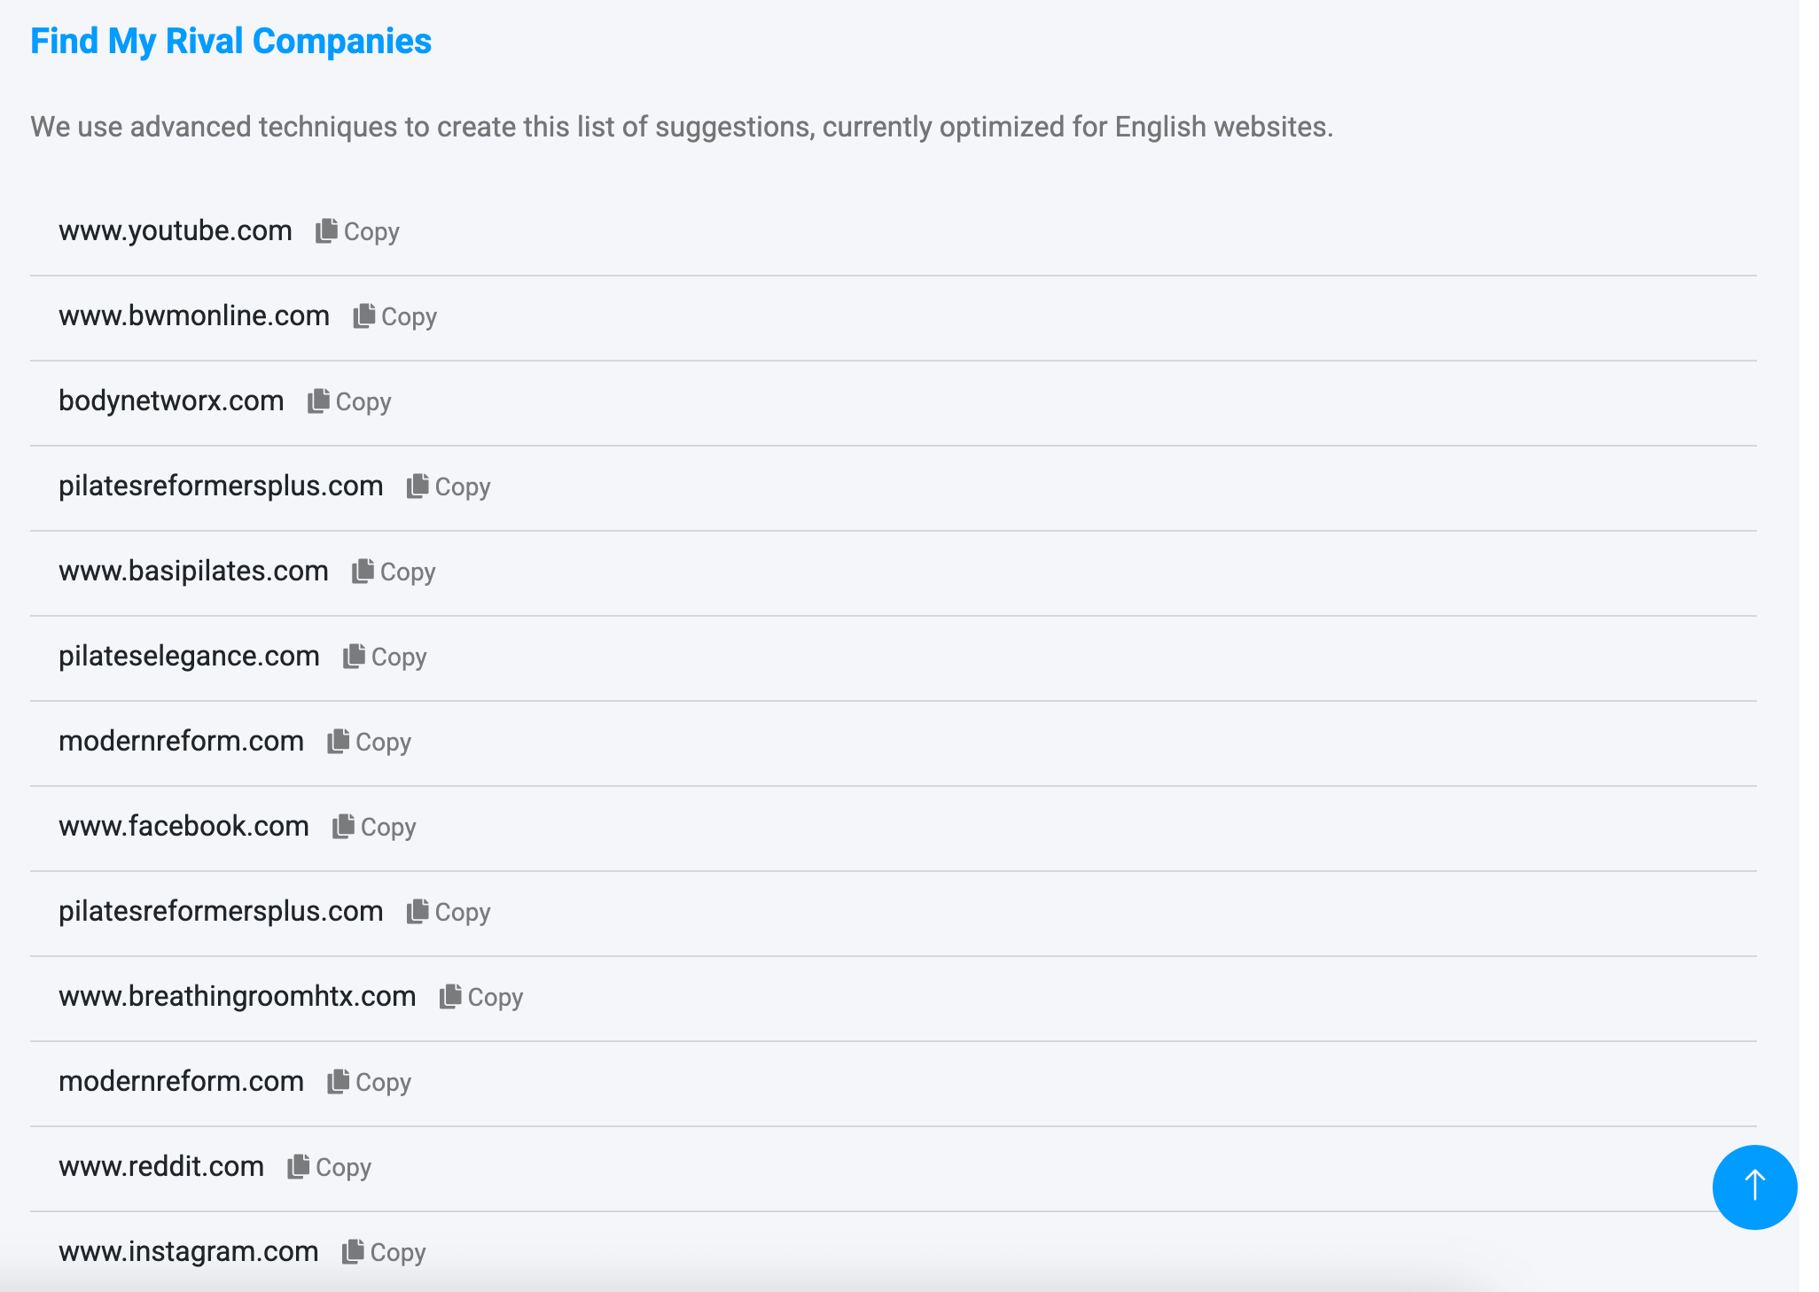Image resolution: width=1819 pixels, height=1292 pixels.
Task: Select the www.reddit.com list entry
Action: 161,1166
